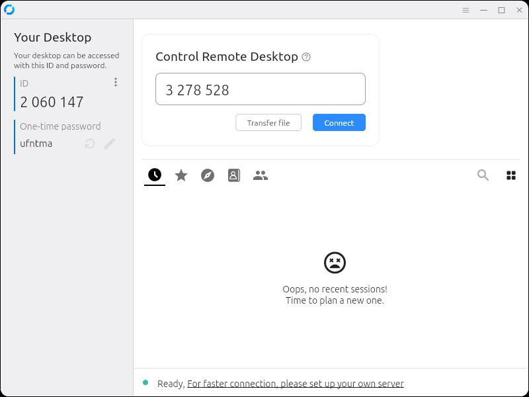Image resolution: width=529 pixels, height=397 pixels.
Task: Click the 'One-time password' label
Action: click(60, 126)
